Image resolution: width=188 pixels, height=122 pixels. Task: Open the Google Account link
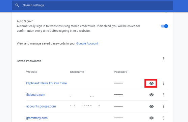coord(87,43)
